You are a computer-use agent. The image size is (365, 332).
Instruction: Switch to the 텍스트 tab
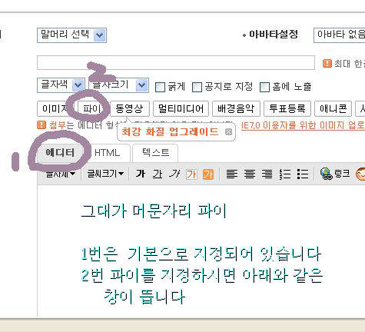[155, 153]
